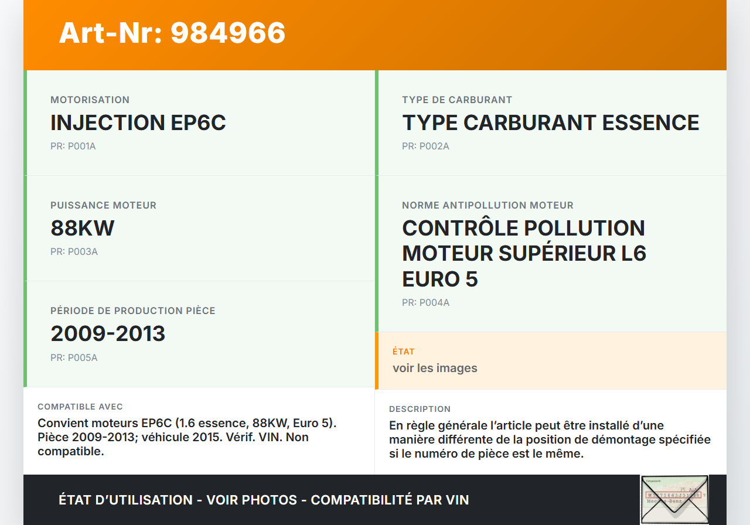Click the PÉRIODE DE PRODUCTION PIÈCE label

click(x=133, y=311)
